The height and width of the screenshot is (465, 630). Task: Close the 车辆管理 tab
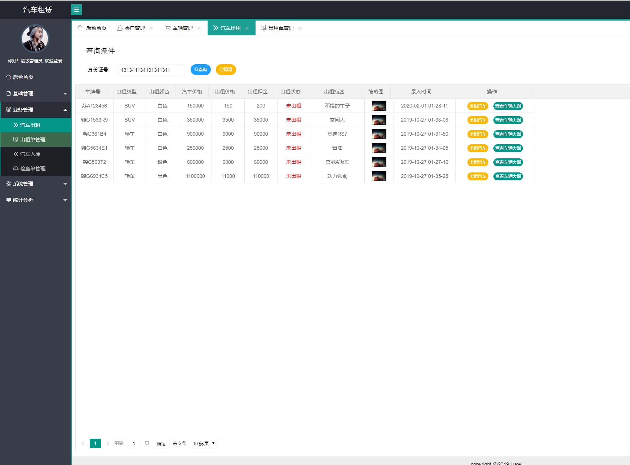(x=199, y=28)
